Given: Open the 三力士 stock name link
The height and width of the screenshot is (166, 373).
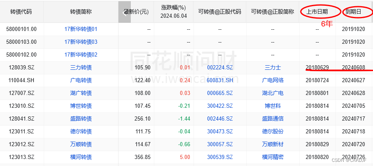Looking at the screenshot, I should tap(273, 68).
